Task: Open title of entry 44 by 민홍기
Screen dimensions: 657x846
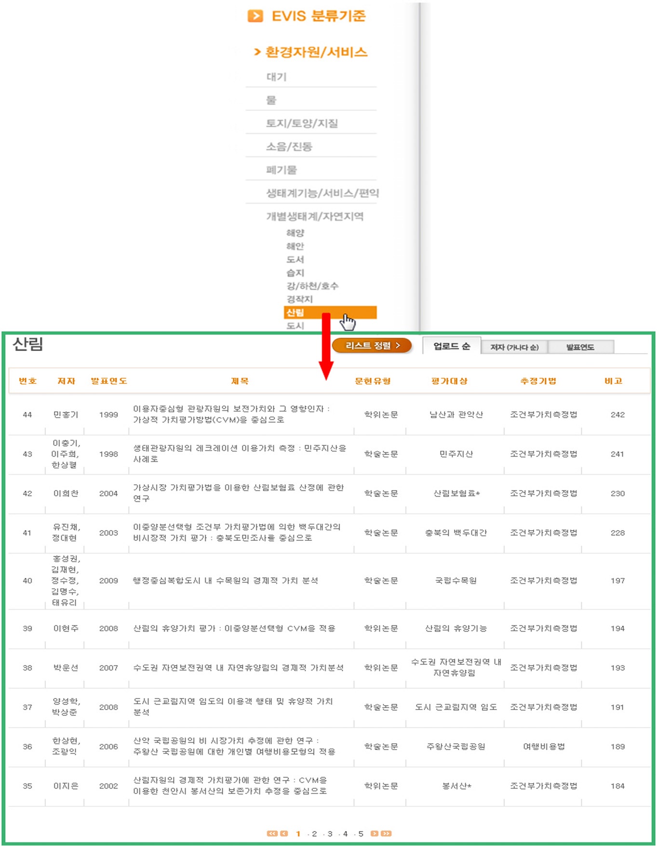Action: coord(231,414)
